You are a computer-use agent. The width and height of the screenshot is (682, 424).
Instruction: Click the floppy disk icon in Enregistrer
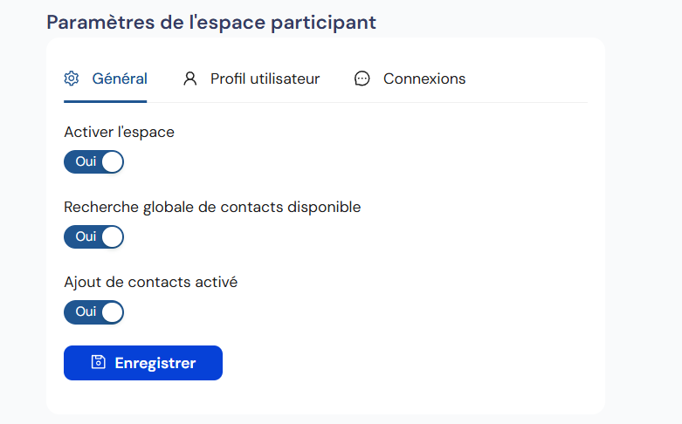pyautogui.click(x=99, y=363)
